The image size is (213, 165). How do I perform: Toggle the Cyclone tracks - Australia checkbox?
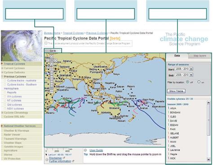pyautogui.click(x=5, y=81)
